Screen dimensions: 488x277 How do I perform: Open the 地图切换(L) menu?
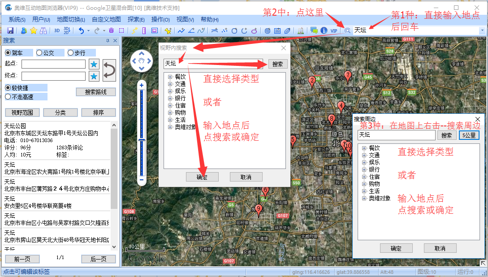(71, 20)
